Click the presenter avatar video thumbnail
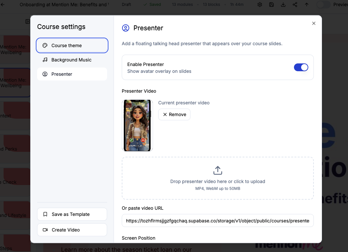 [137, 126]
